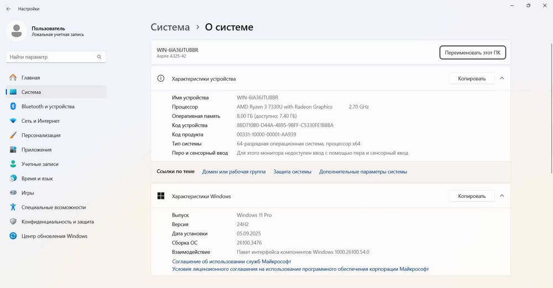Screen dimensions: 553x288
Task: Click the Сеть и Интернет Wi-Fi icon
Action: click(13, 121)
